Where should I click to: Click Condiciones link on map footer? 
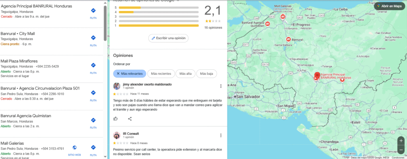pyautogui.click(x=398, y=157)
